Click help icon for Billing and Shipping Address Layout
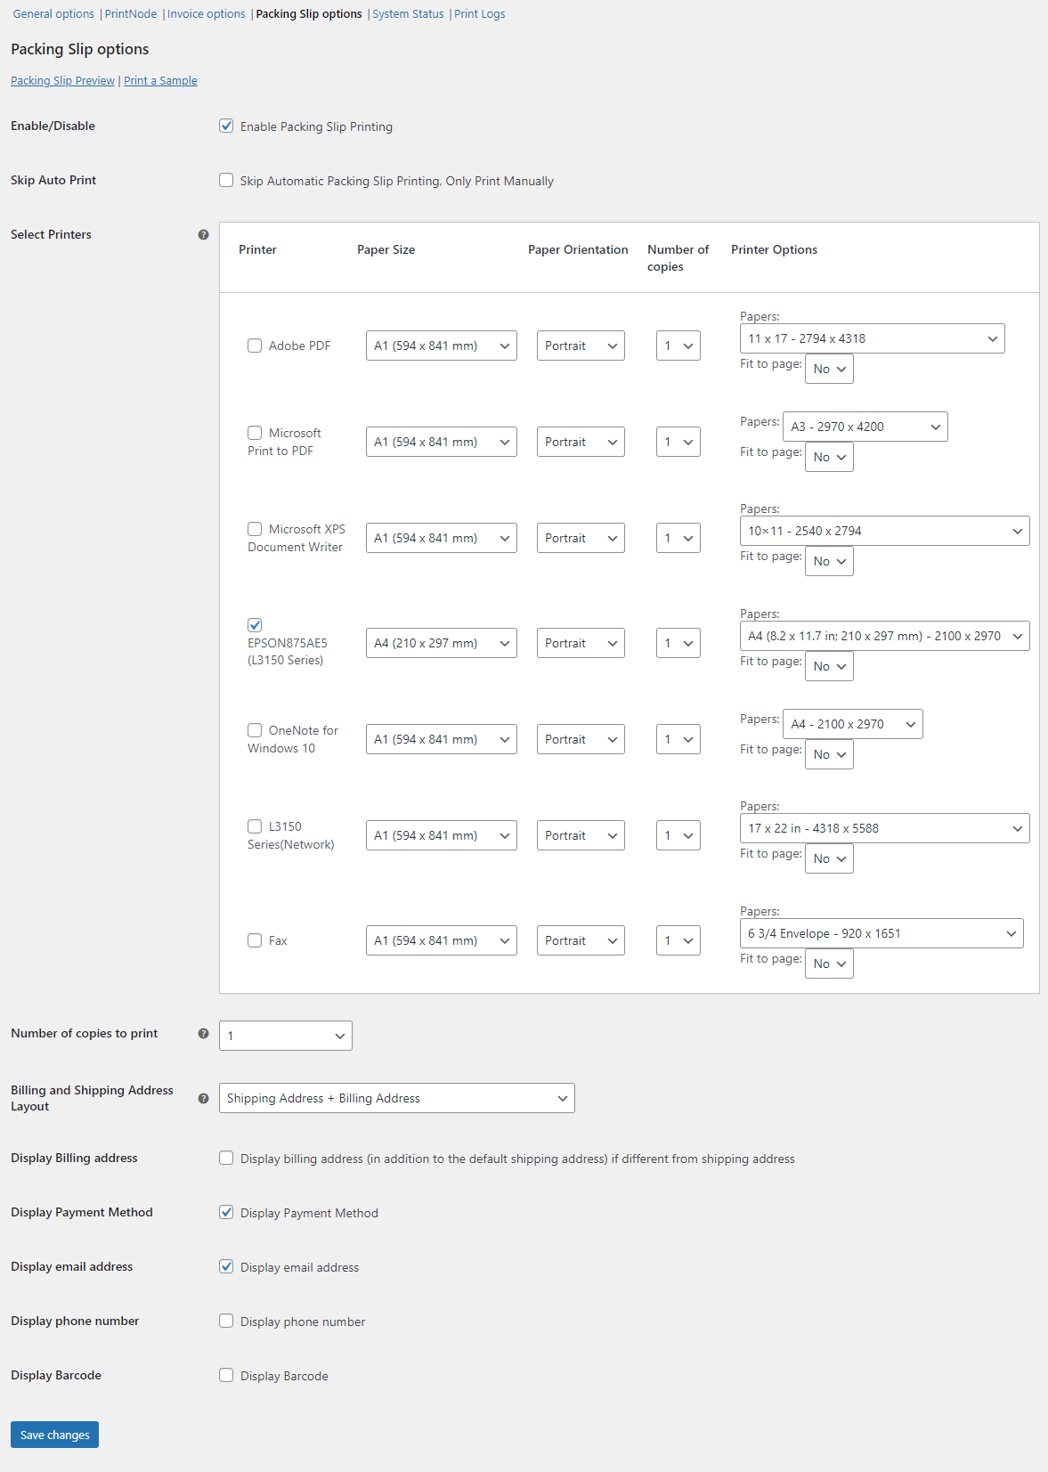The width and height of the screenshot is (1048, 1472). pyautogui.click(x=203, y=1099)
